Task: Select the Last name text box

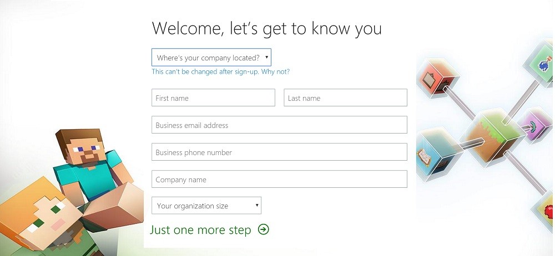Action: coord(345,98)
